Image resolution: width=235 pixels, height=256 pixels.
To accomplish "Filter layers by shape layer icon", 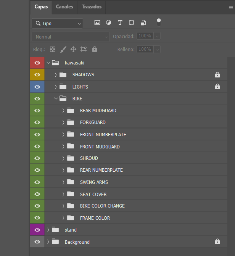I will (132, 23).
